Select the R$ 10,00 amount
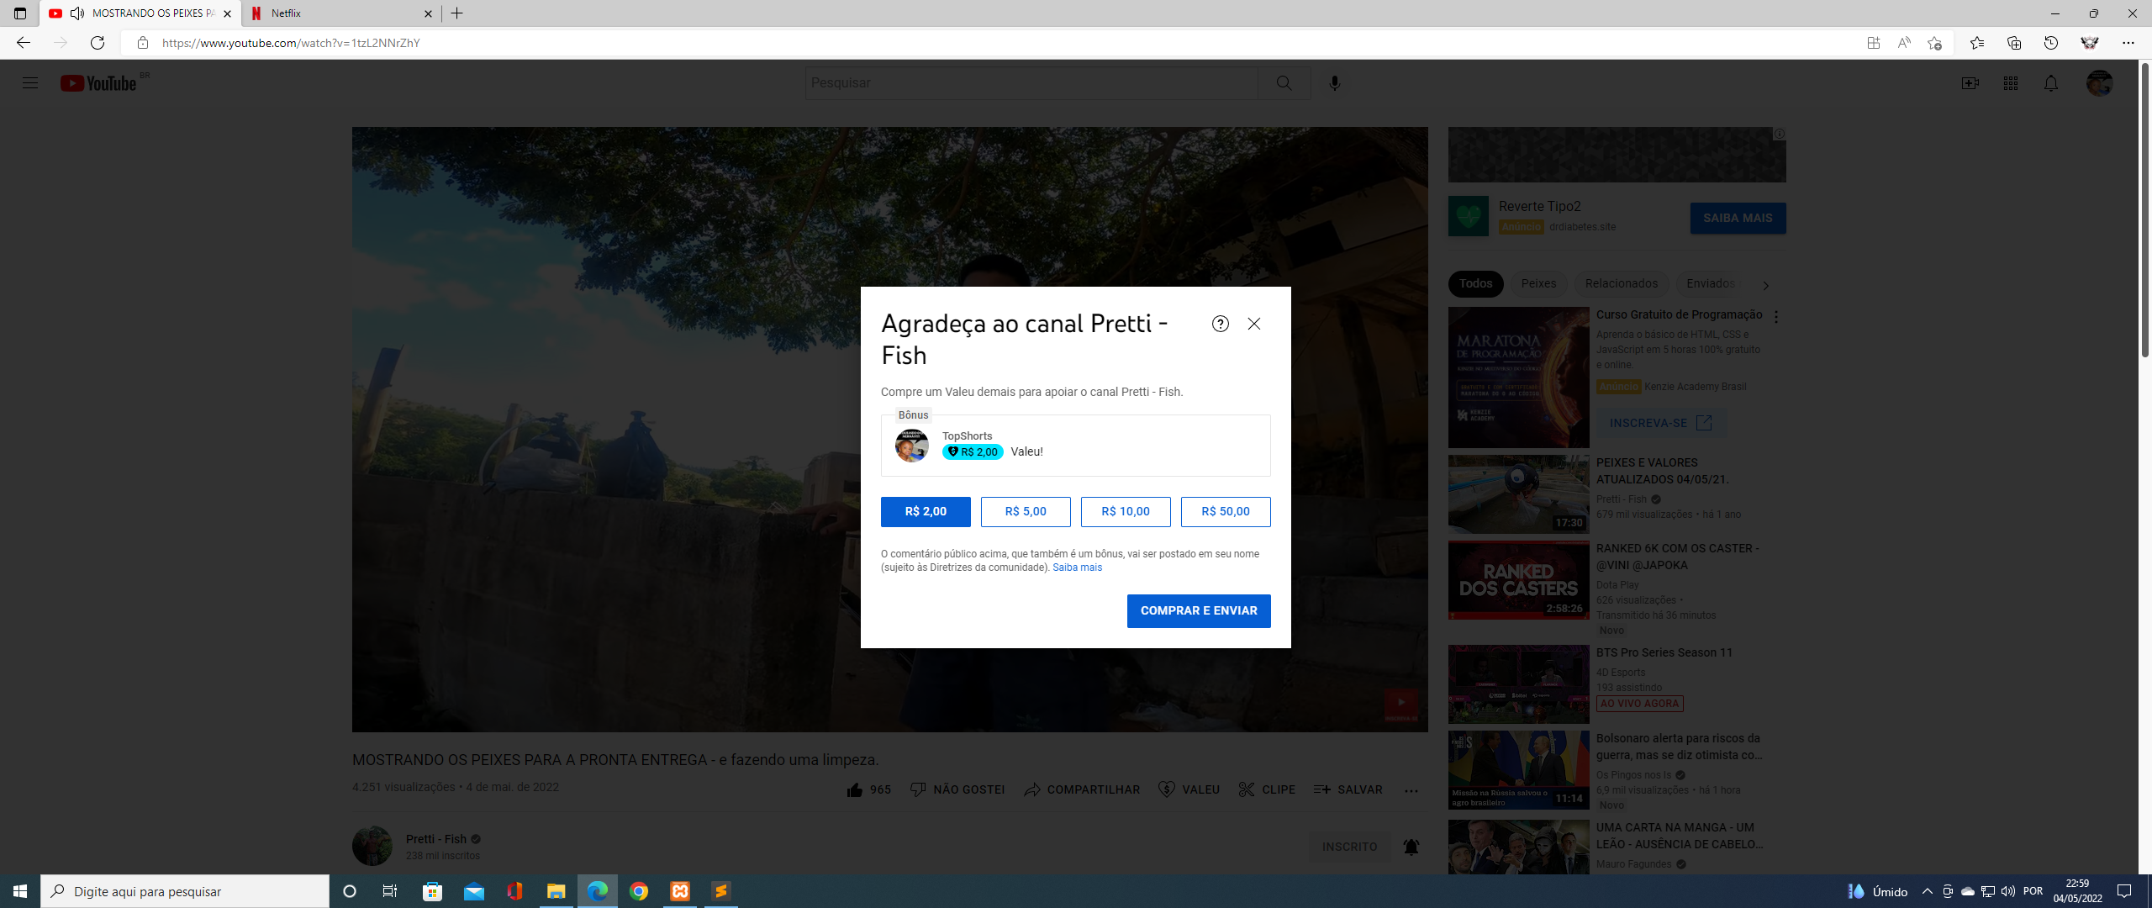The width and height of the screenshot is (2152, 908). tap(1126, 512)
